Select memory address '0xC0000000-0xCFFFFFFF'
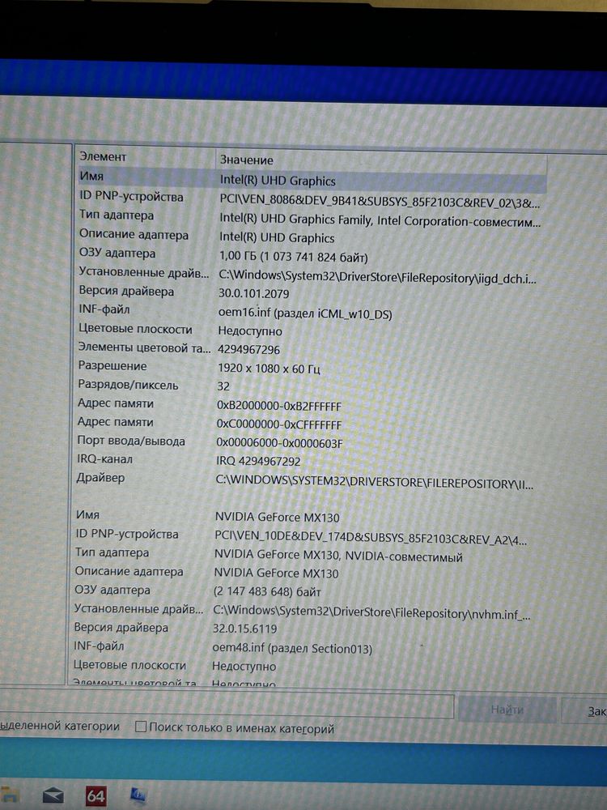 pyautogui.click(x=278, y=424)
